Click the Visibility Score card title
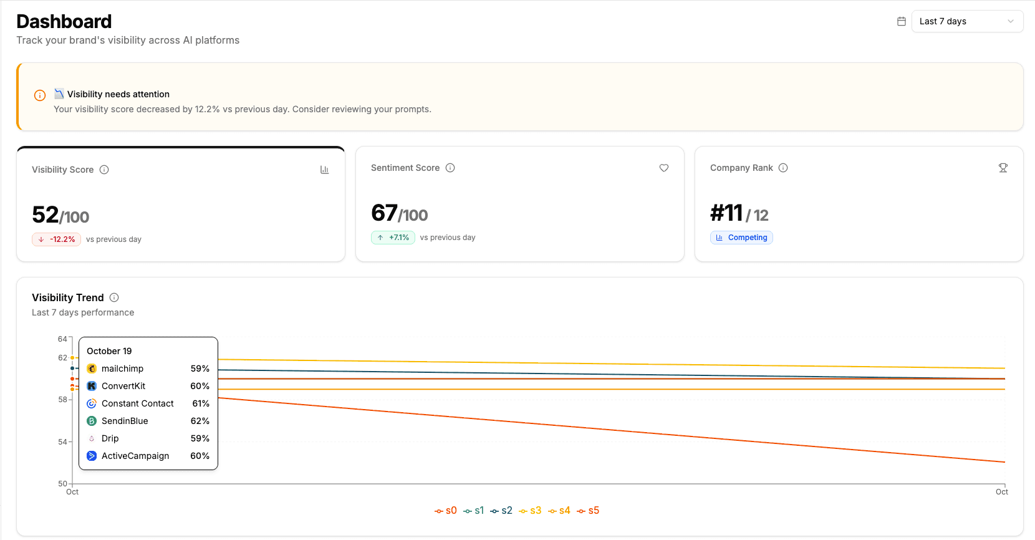 [63, 170]
